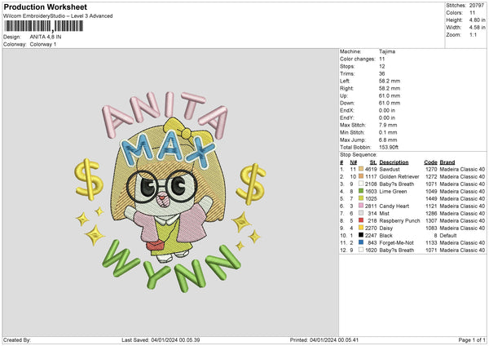
Task: Click the Wilcom EmbroideryStudio Level 3 Advanced text
Action: click(58, 16)
